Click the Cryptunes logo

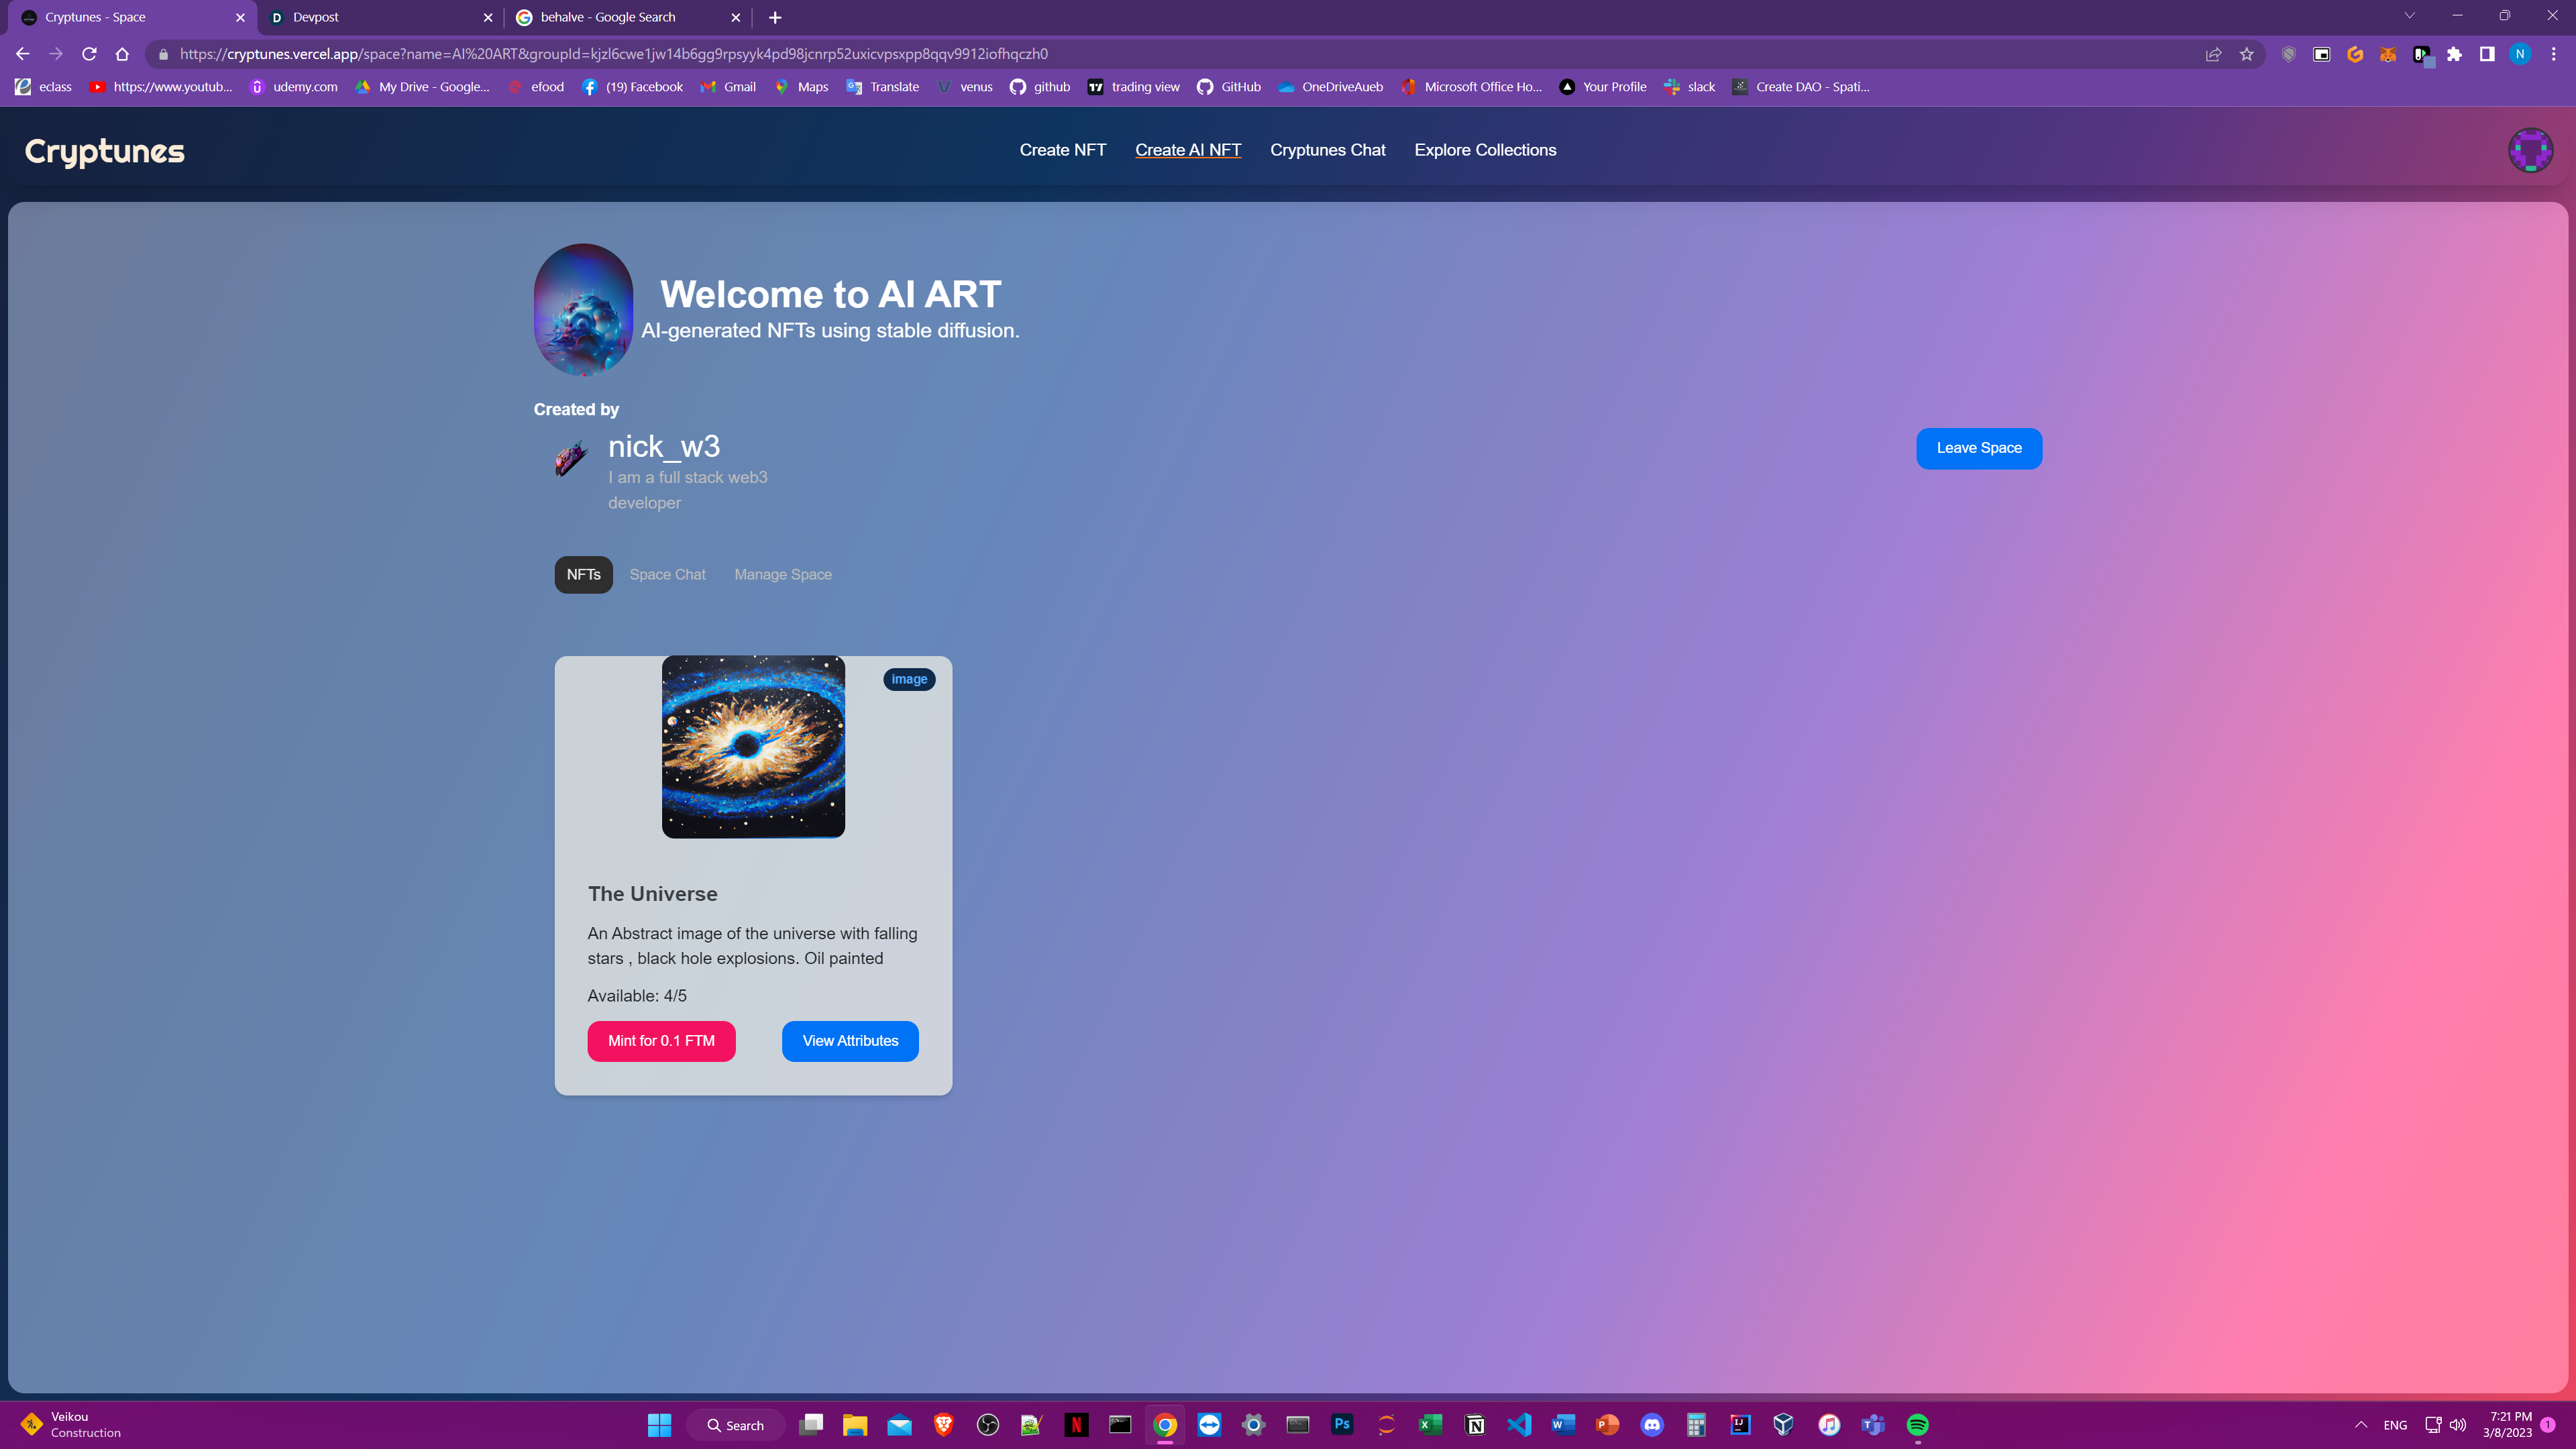pos(105,151)
